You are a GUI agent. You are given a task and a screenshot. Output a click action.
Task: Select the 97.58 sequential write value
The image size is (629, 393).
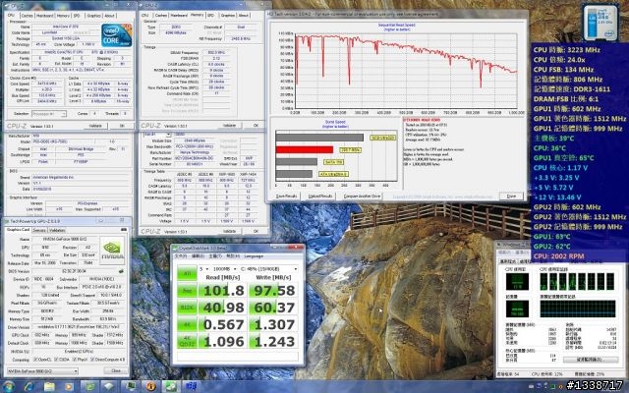273,291
